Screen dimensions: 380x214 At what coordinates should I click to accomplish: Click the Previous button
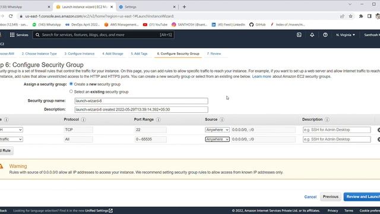[331, 197]
